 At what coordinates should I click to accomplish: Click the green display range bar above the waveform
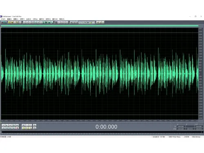(100, 26)
